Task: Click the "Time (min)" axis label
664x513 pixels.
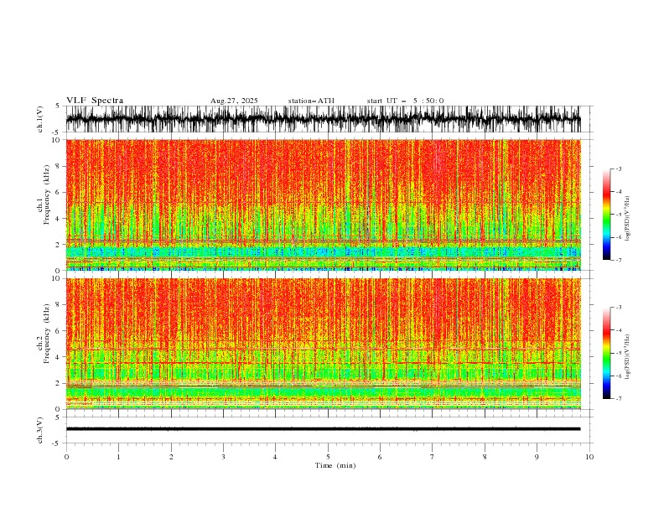Action: click(335, 465)
